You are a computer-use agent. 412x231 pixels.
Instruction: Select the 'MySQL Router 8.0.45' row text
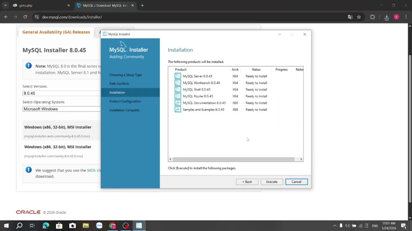pos(198,96)
